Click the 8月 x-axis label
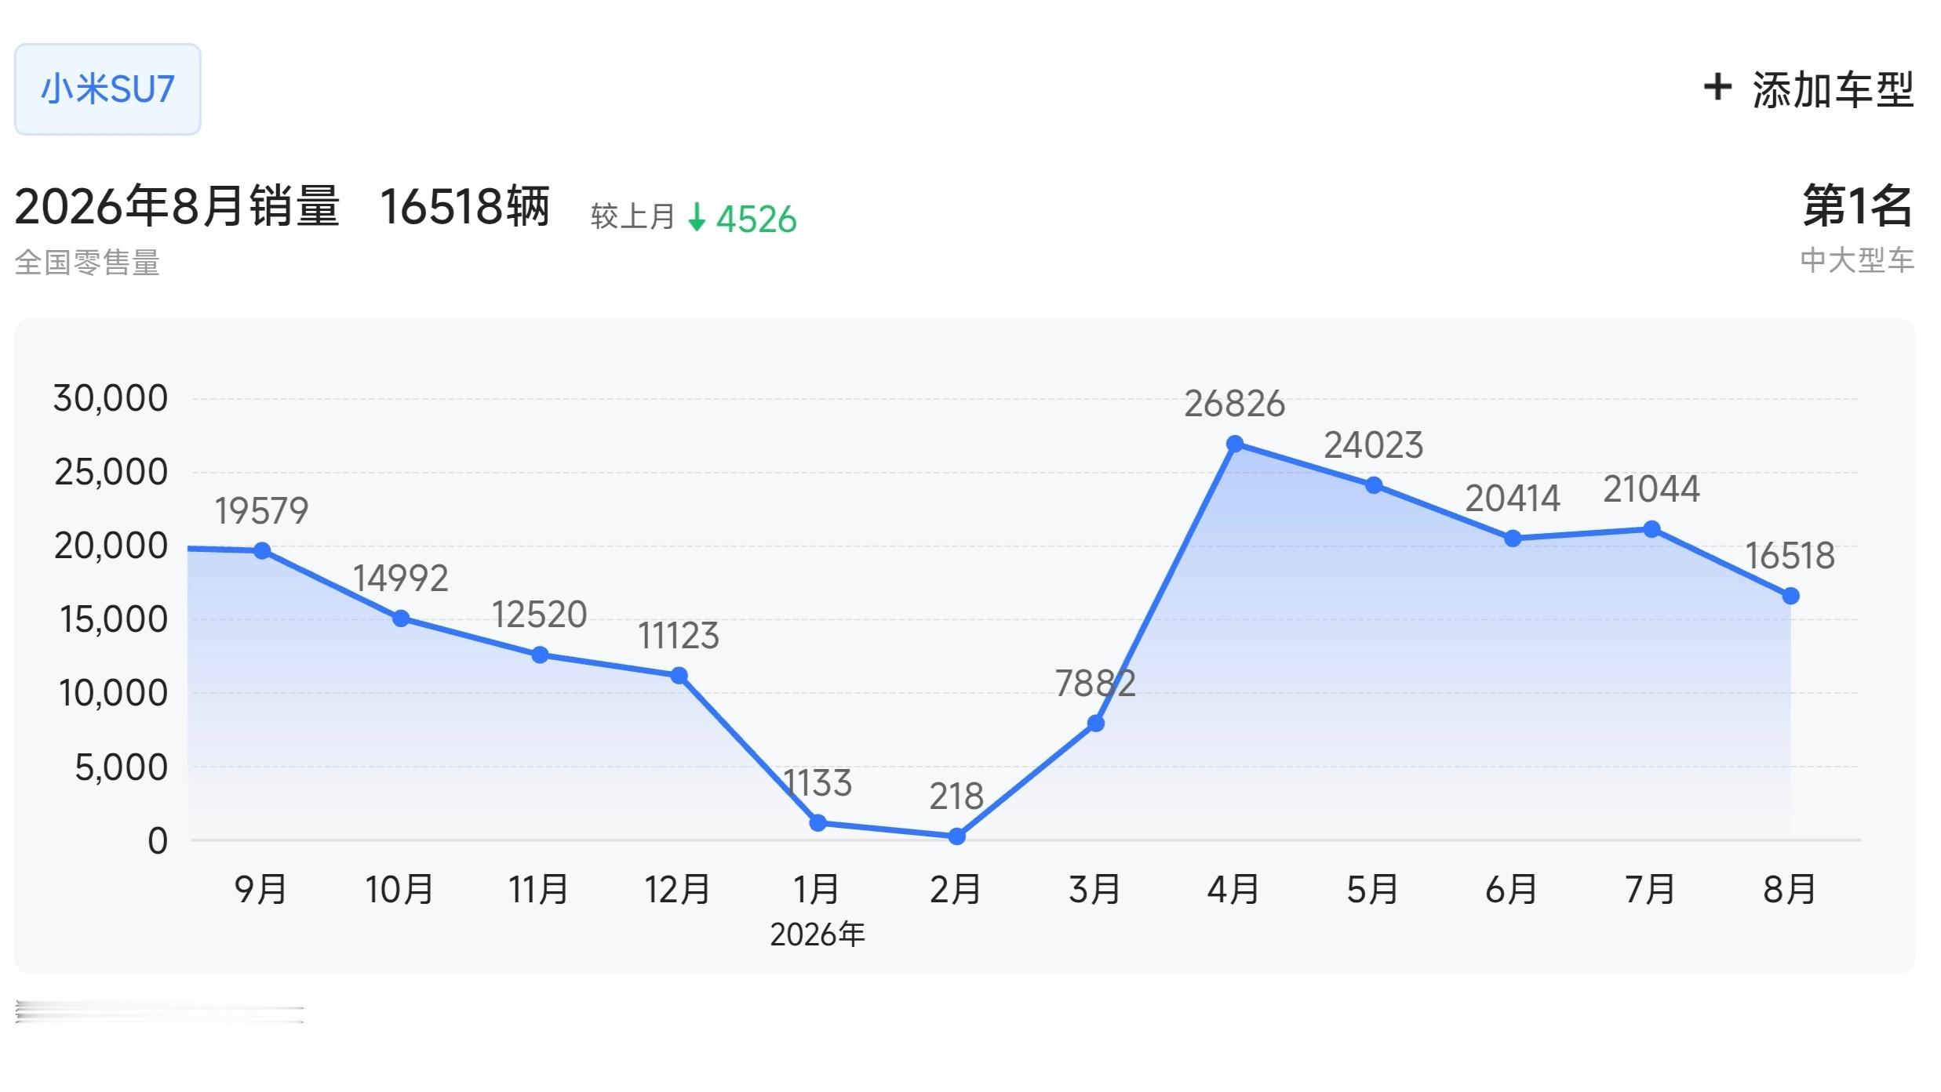 coord(1790,890)
